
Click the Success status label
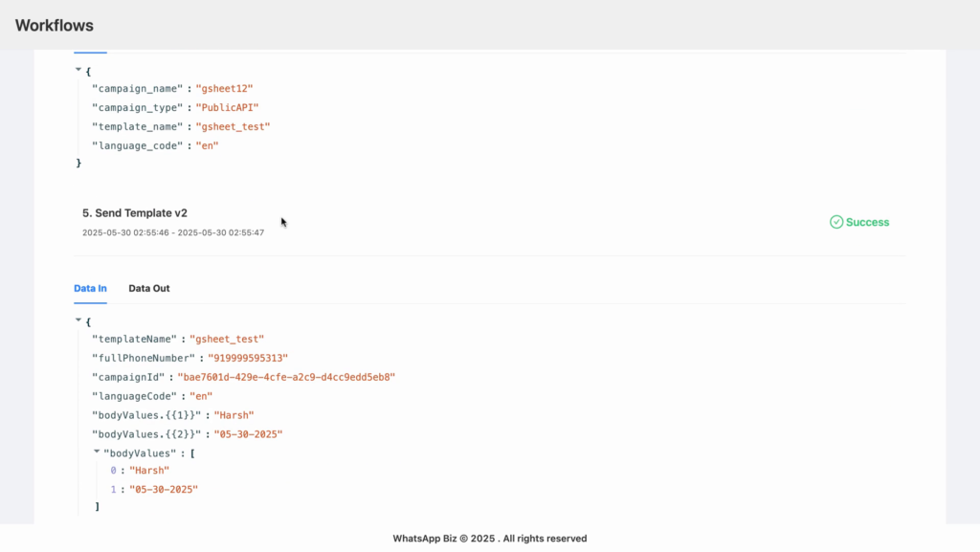[x=867, y=222]
